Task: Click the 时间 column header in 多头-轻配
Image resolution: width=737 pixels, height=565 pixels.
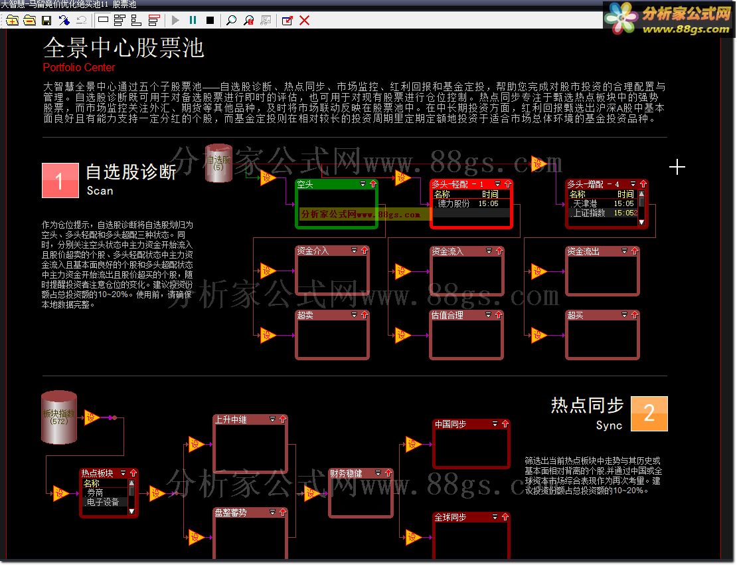Action: (x=490, y=194)
